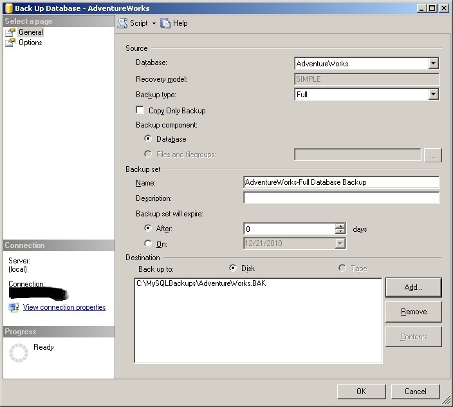This screenshot has width=453, height=407.
Task: Select expire After radio button
Action: pos(148,228)
